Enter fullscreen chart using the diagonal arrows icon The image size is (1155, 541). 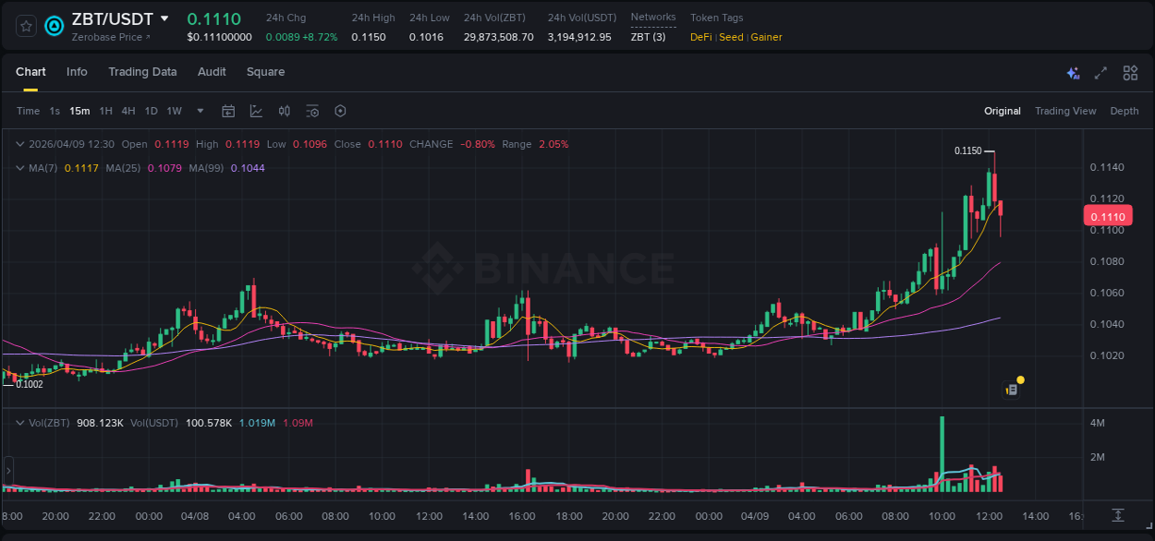point(1100,72)
